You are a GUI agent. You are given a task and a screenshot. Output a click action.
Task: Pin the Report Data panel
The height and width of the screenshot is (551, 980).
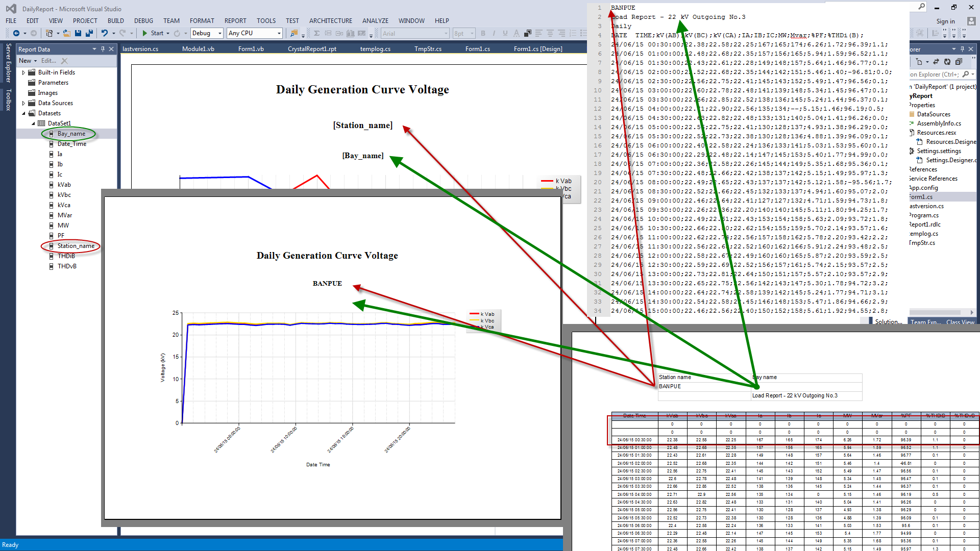click(103, 49)
